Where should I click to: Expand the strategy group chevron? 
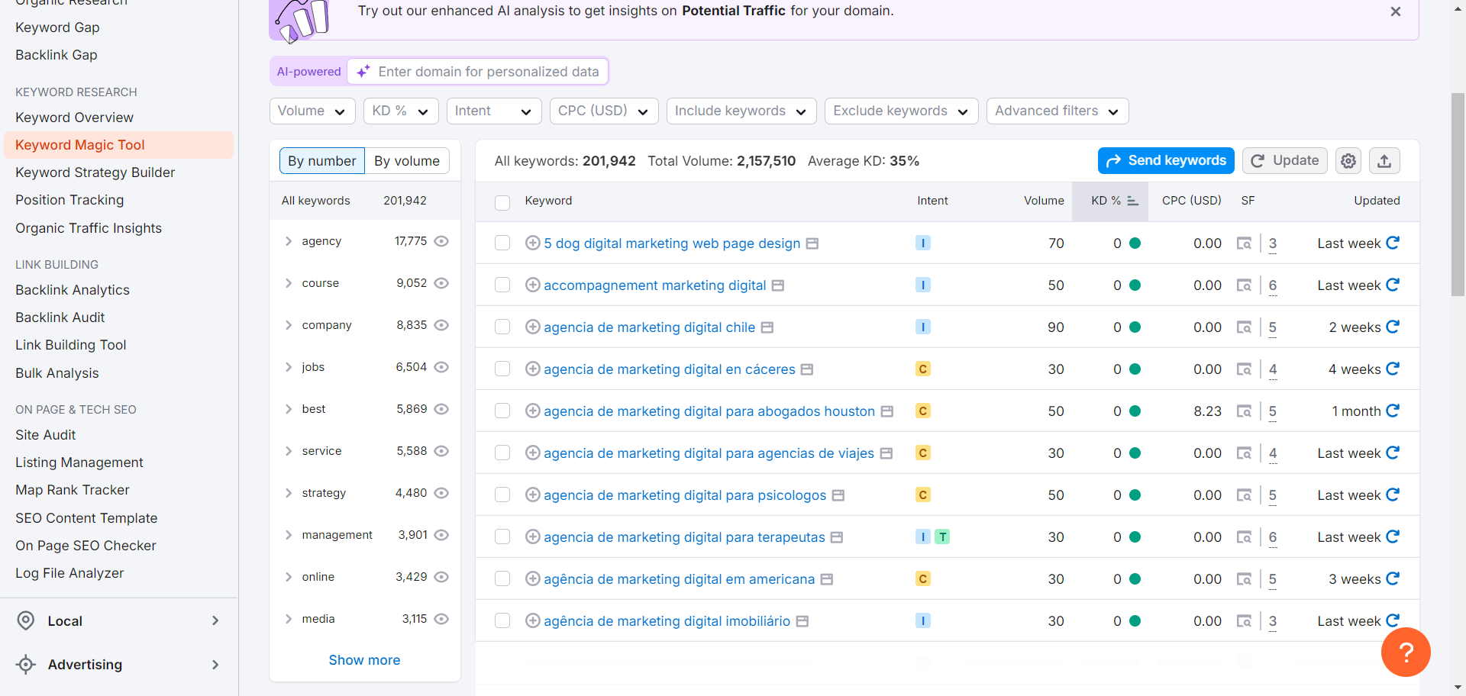coord(289,493)
